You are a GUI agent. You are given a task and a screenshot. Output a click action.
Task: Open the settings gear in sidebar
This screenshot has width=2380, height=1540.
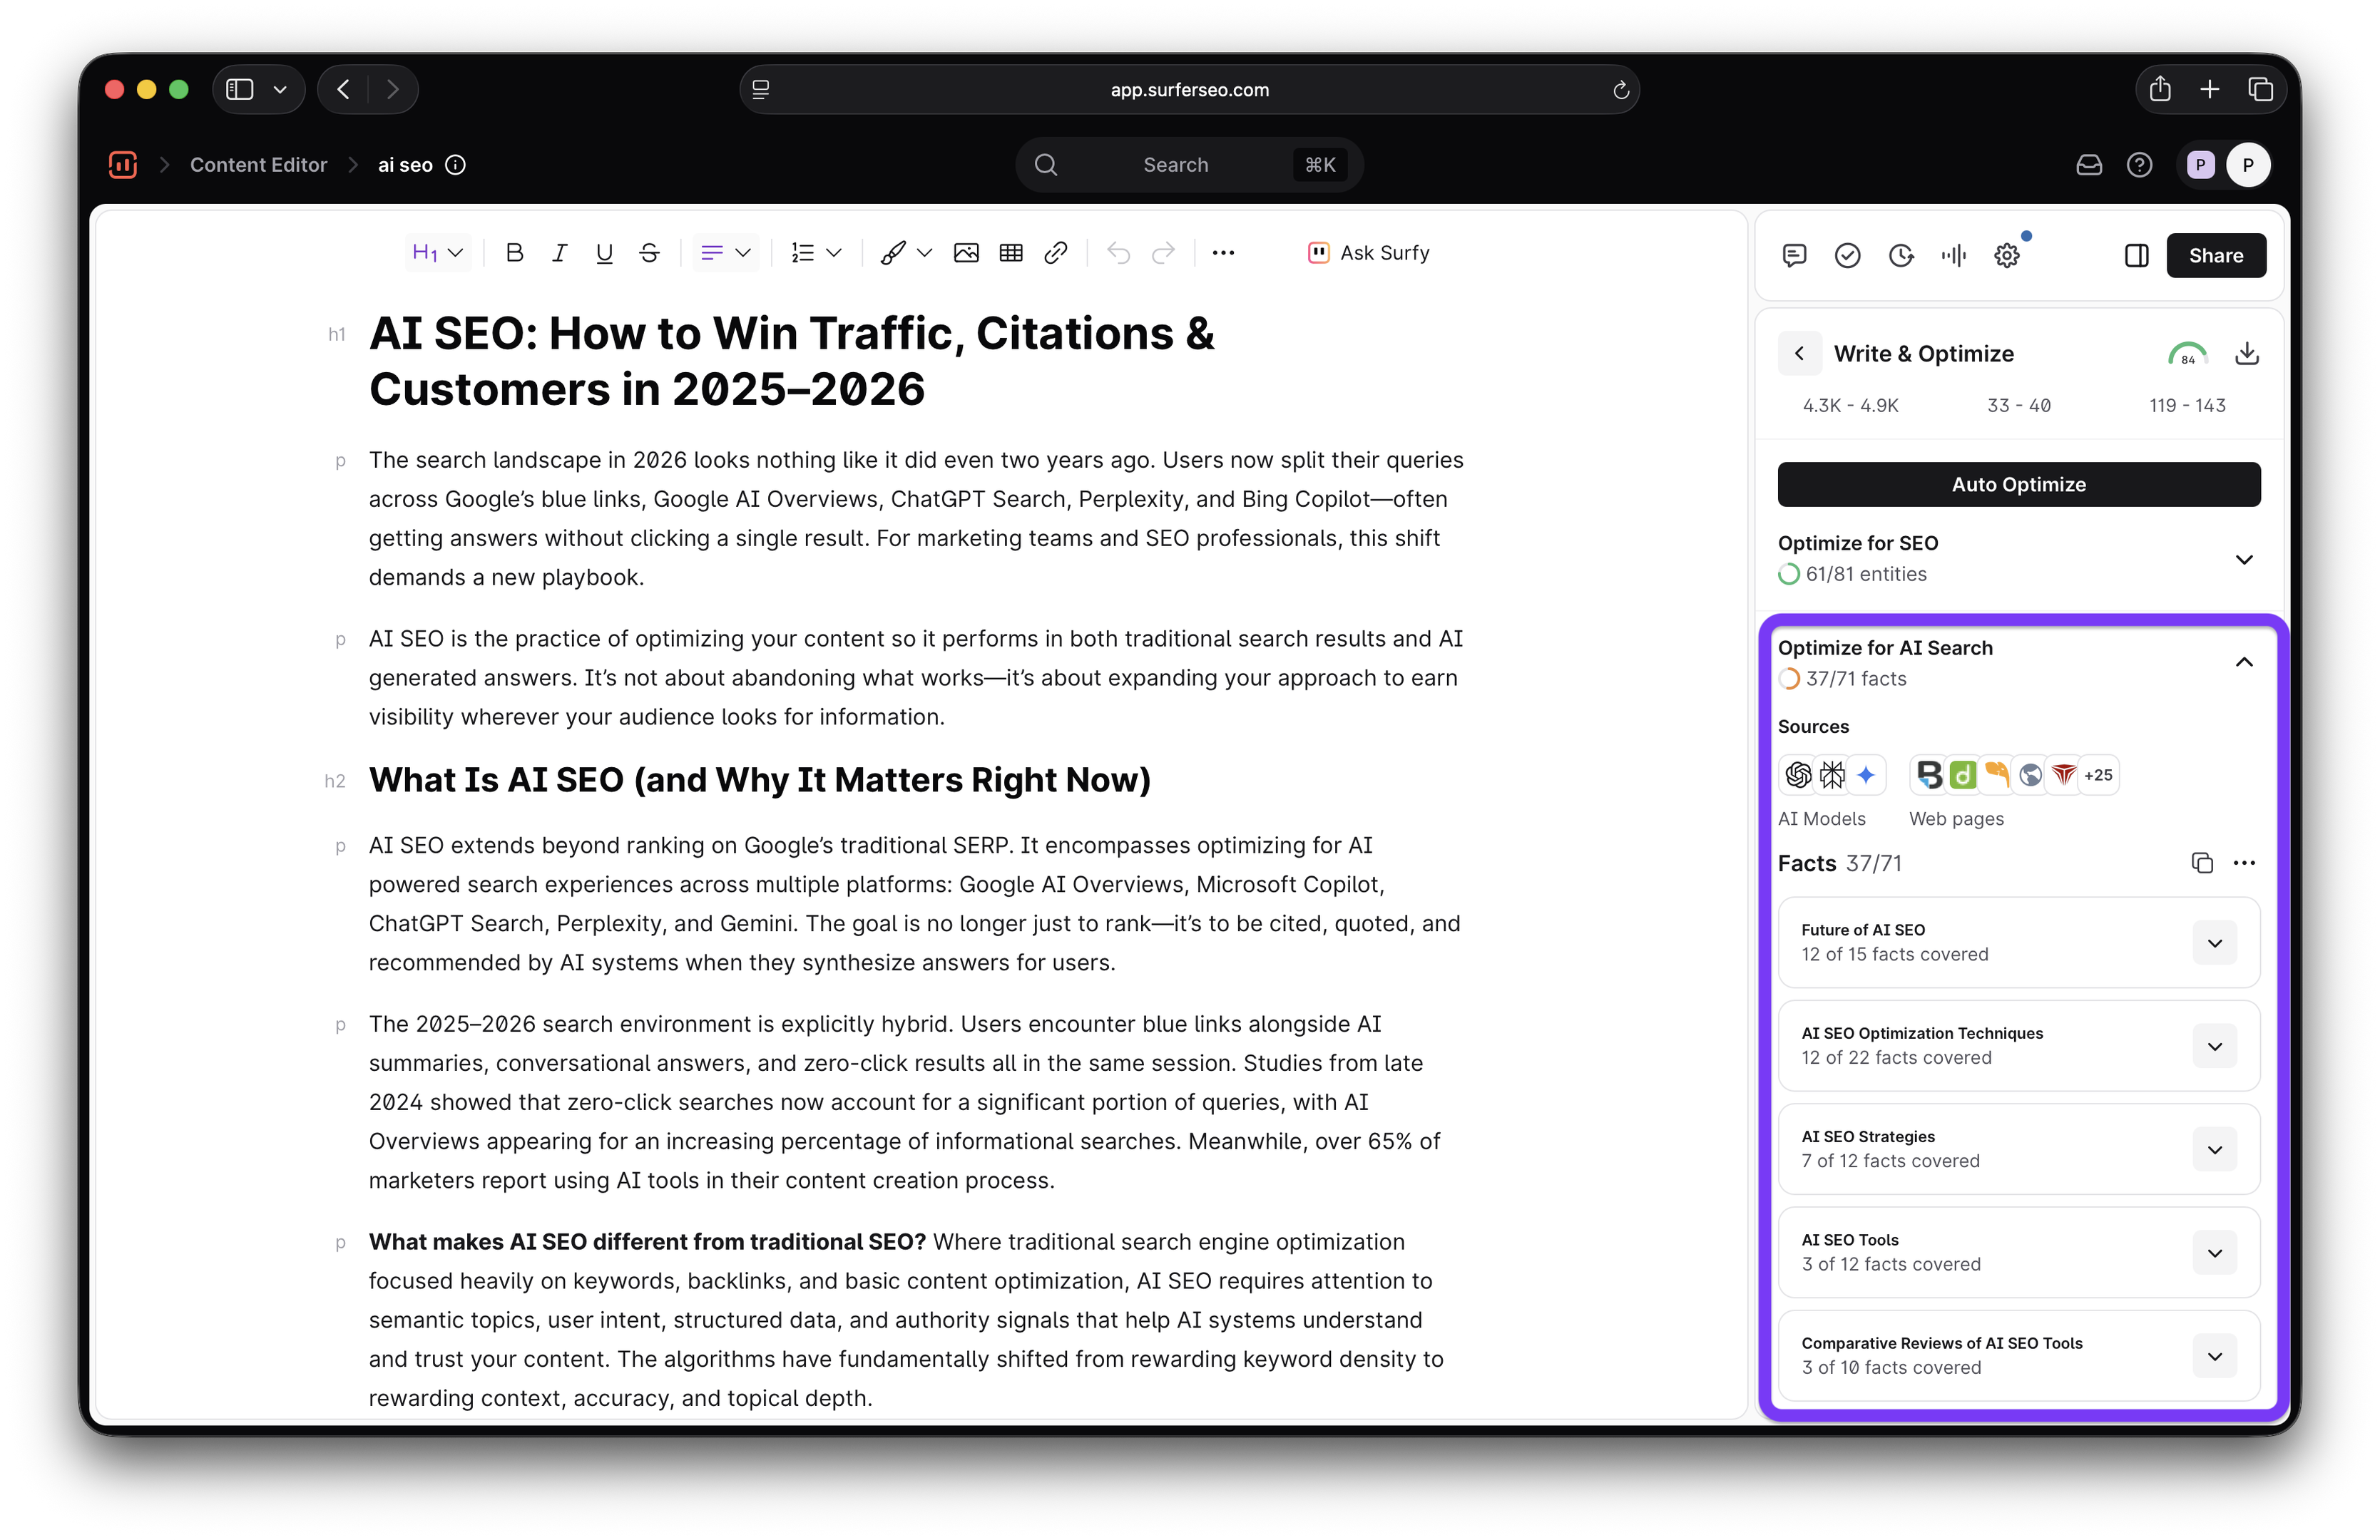pyautogui.click(x=2007, y=256)
